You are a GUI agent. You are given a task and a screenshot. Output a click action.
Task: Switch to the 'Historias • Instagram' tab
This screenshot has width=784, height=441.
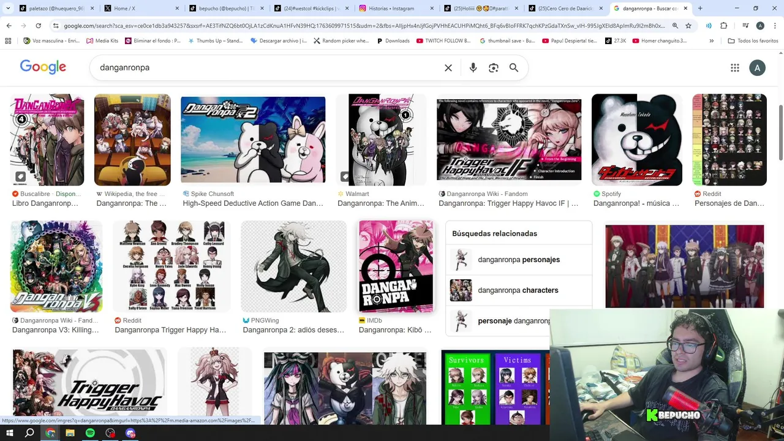click(x=395, y=9)
